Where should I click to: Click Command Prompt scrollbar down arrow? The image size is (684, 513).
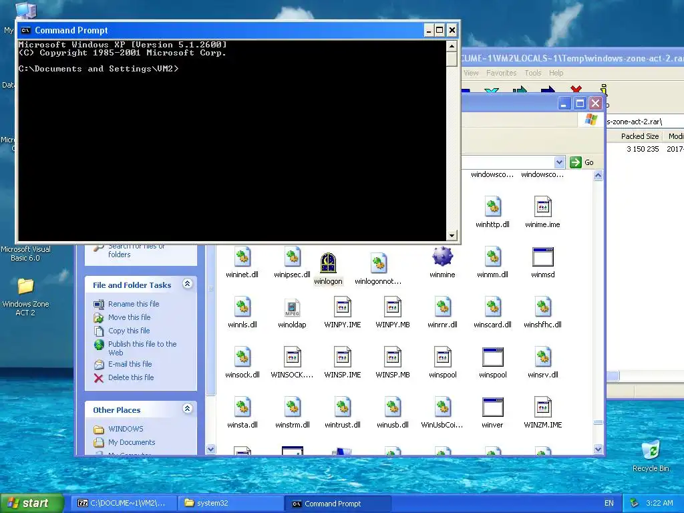(x=452, y=236)
